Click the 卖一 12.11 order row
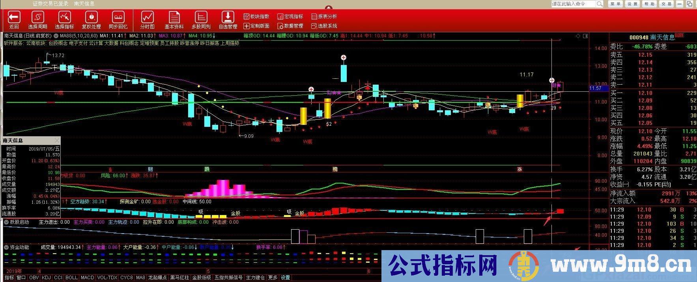This screenshot has height=282, width=697. coord(653,85)
